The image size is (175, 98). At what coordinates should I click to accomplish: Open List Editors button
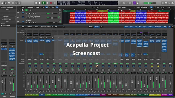tap(163, 3)
